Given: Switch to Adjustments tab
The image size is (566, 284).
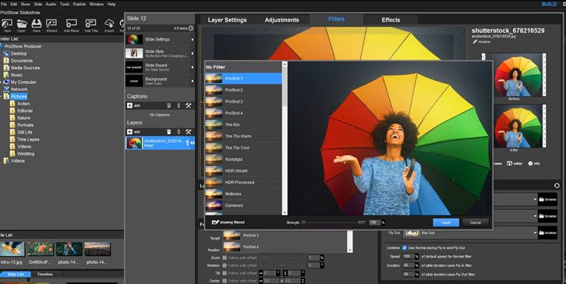Looking at the screenshot, I should click(281, 20).
